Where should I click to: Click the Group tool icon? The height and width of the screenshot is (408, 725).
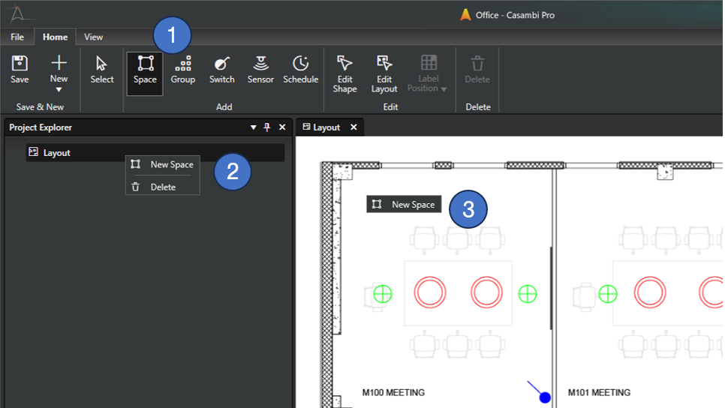(182, 70)
